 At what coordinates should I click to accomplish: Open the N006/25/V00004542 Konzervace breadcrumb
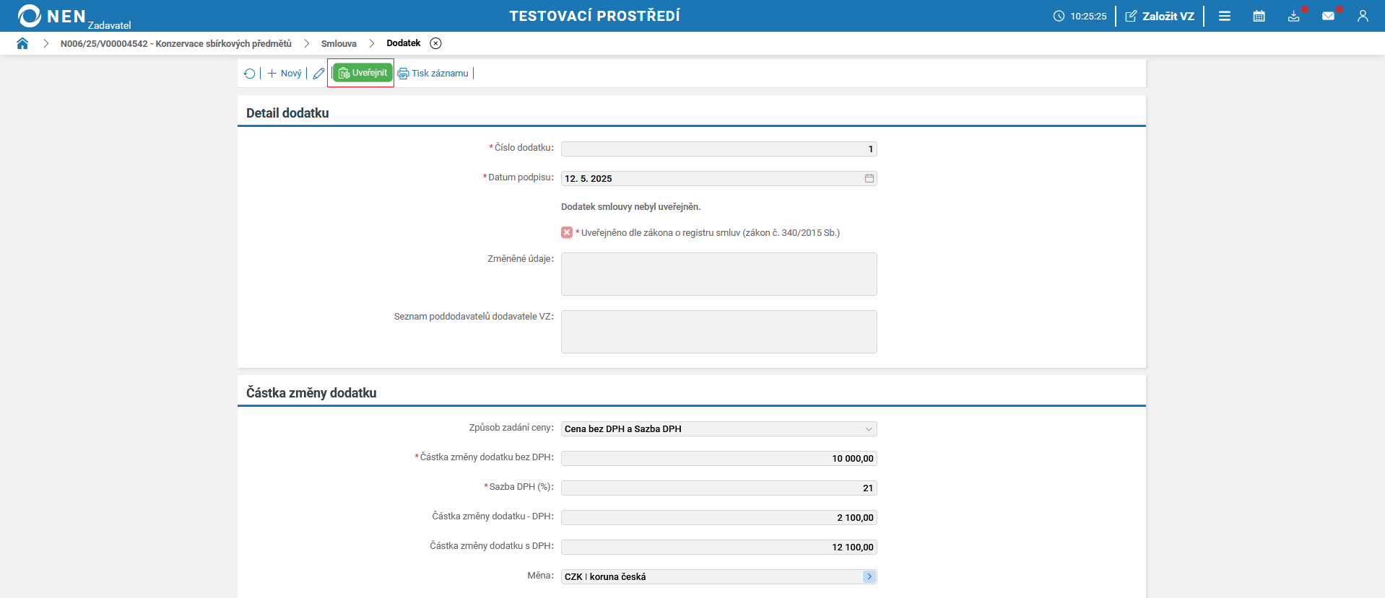(175, 43)
